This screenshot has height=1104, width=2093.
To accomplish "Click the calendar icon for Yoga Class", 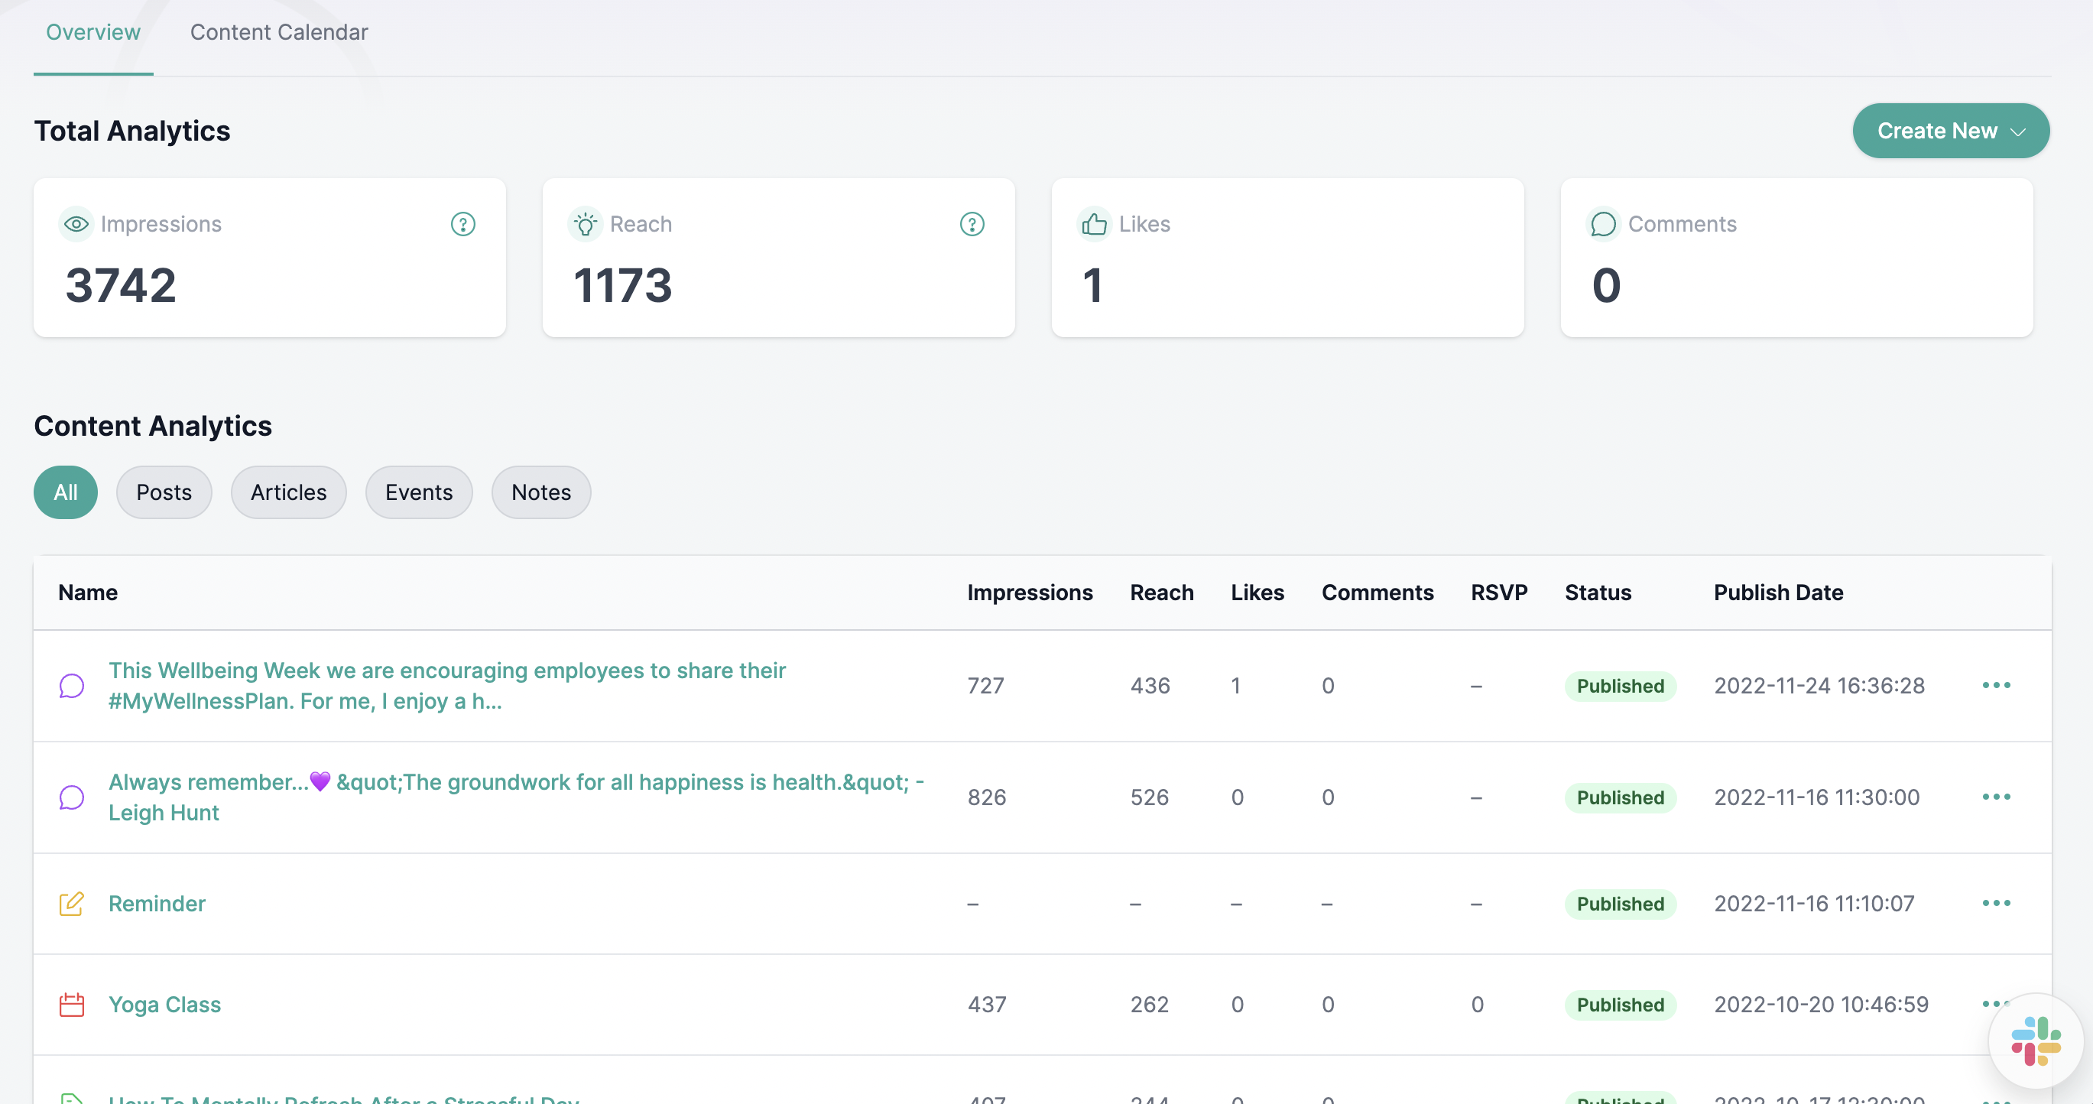I will (72, 1005).
